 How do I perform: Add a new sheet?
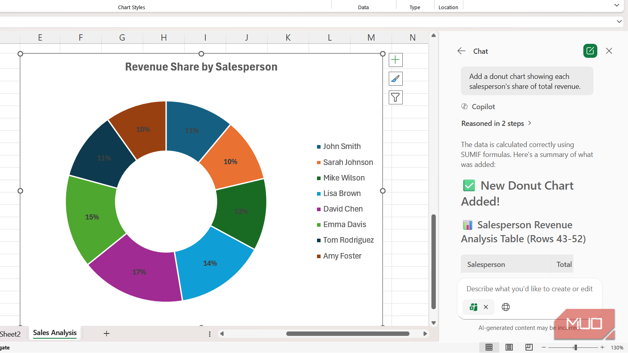[106, 333]
